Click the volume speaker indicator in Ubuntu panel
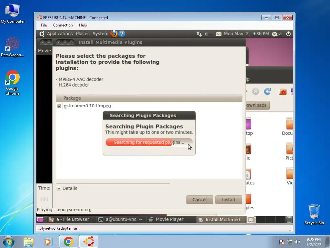 (208, 34)
